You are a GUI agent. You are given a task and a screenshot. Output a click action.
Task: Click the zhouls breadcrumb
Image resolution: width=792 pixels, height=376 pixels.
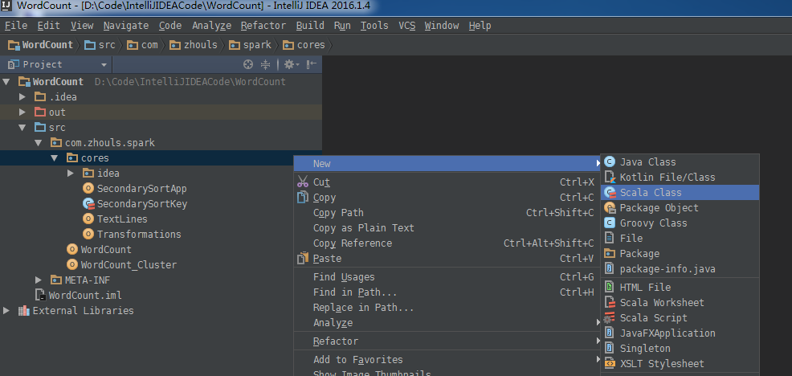tap(194, 44)
